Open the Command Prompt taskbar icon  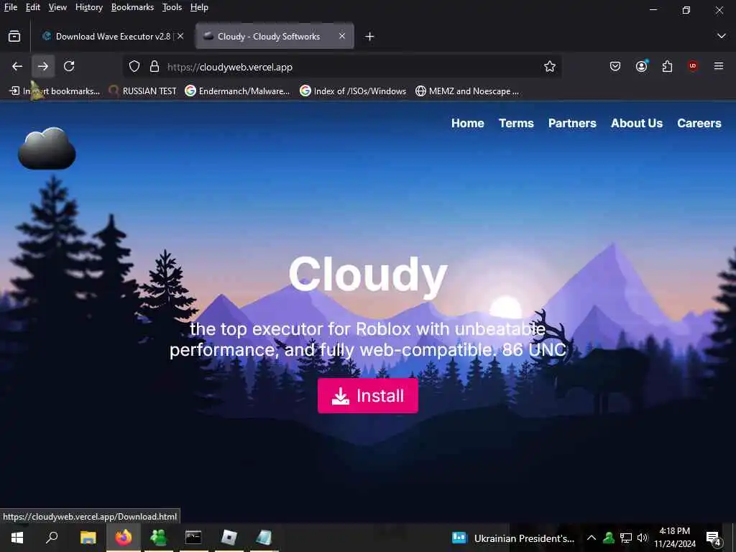pyautogui.click(x=193, y=538)
